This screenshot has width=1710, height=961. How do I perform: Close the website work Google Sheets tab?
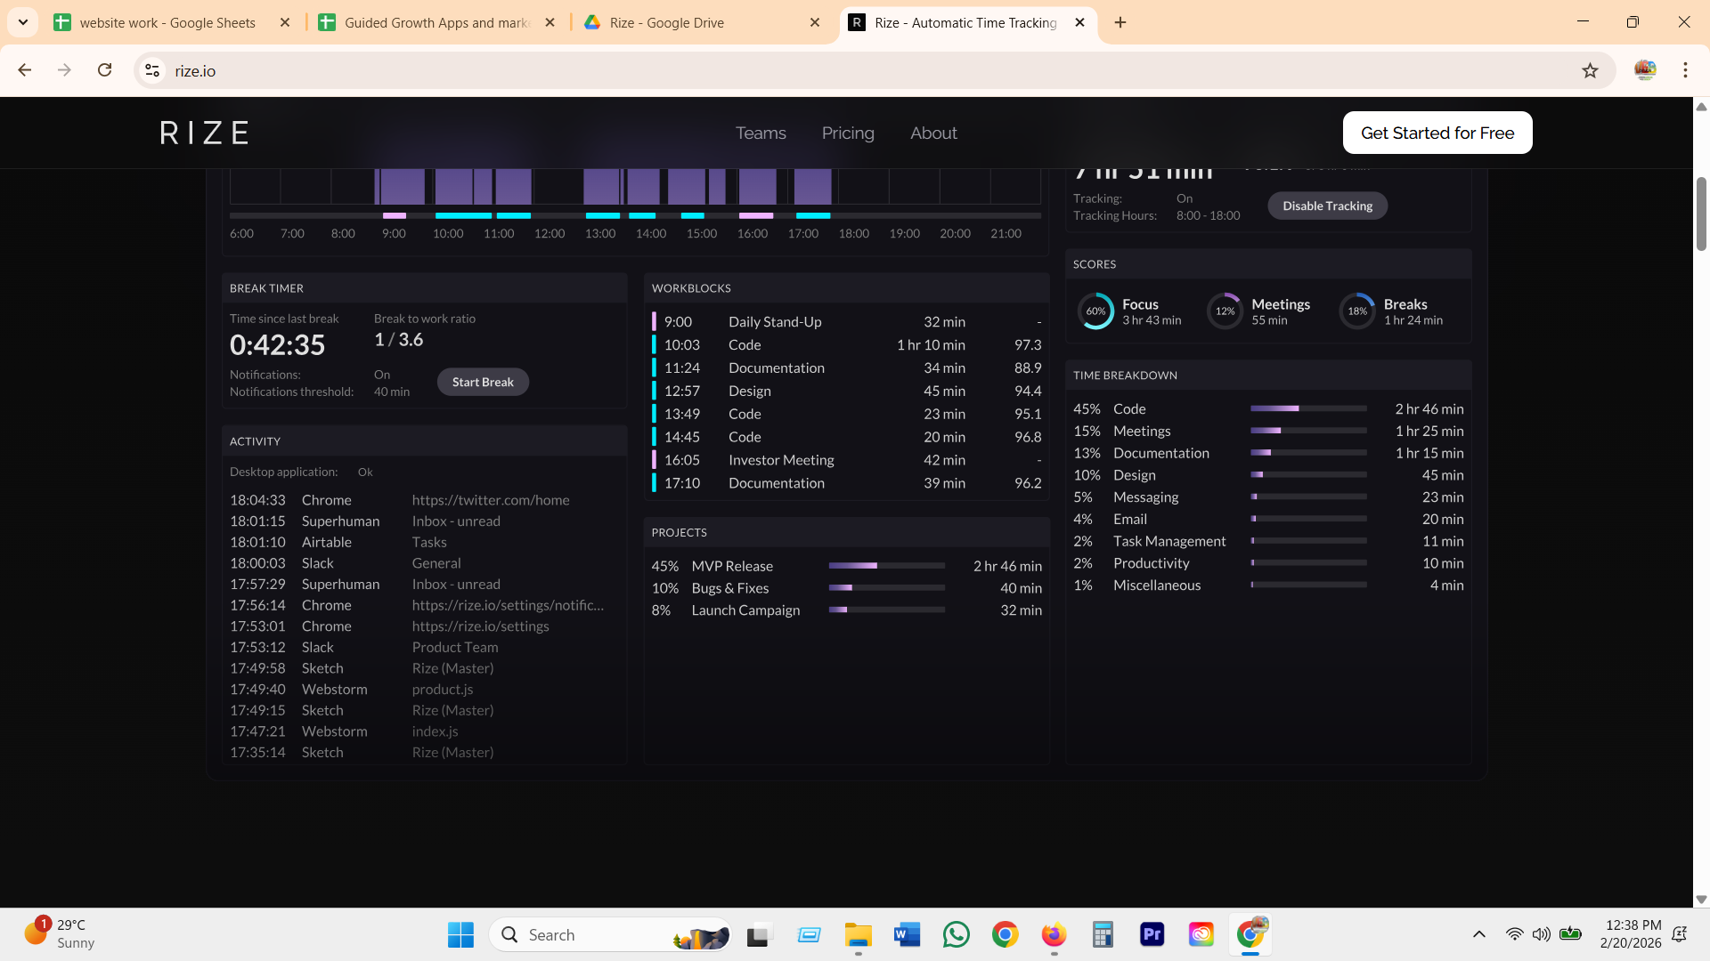click(x=285, y=22)
